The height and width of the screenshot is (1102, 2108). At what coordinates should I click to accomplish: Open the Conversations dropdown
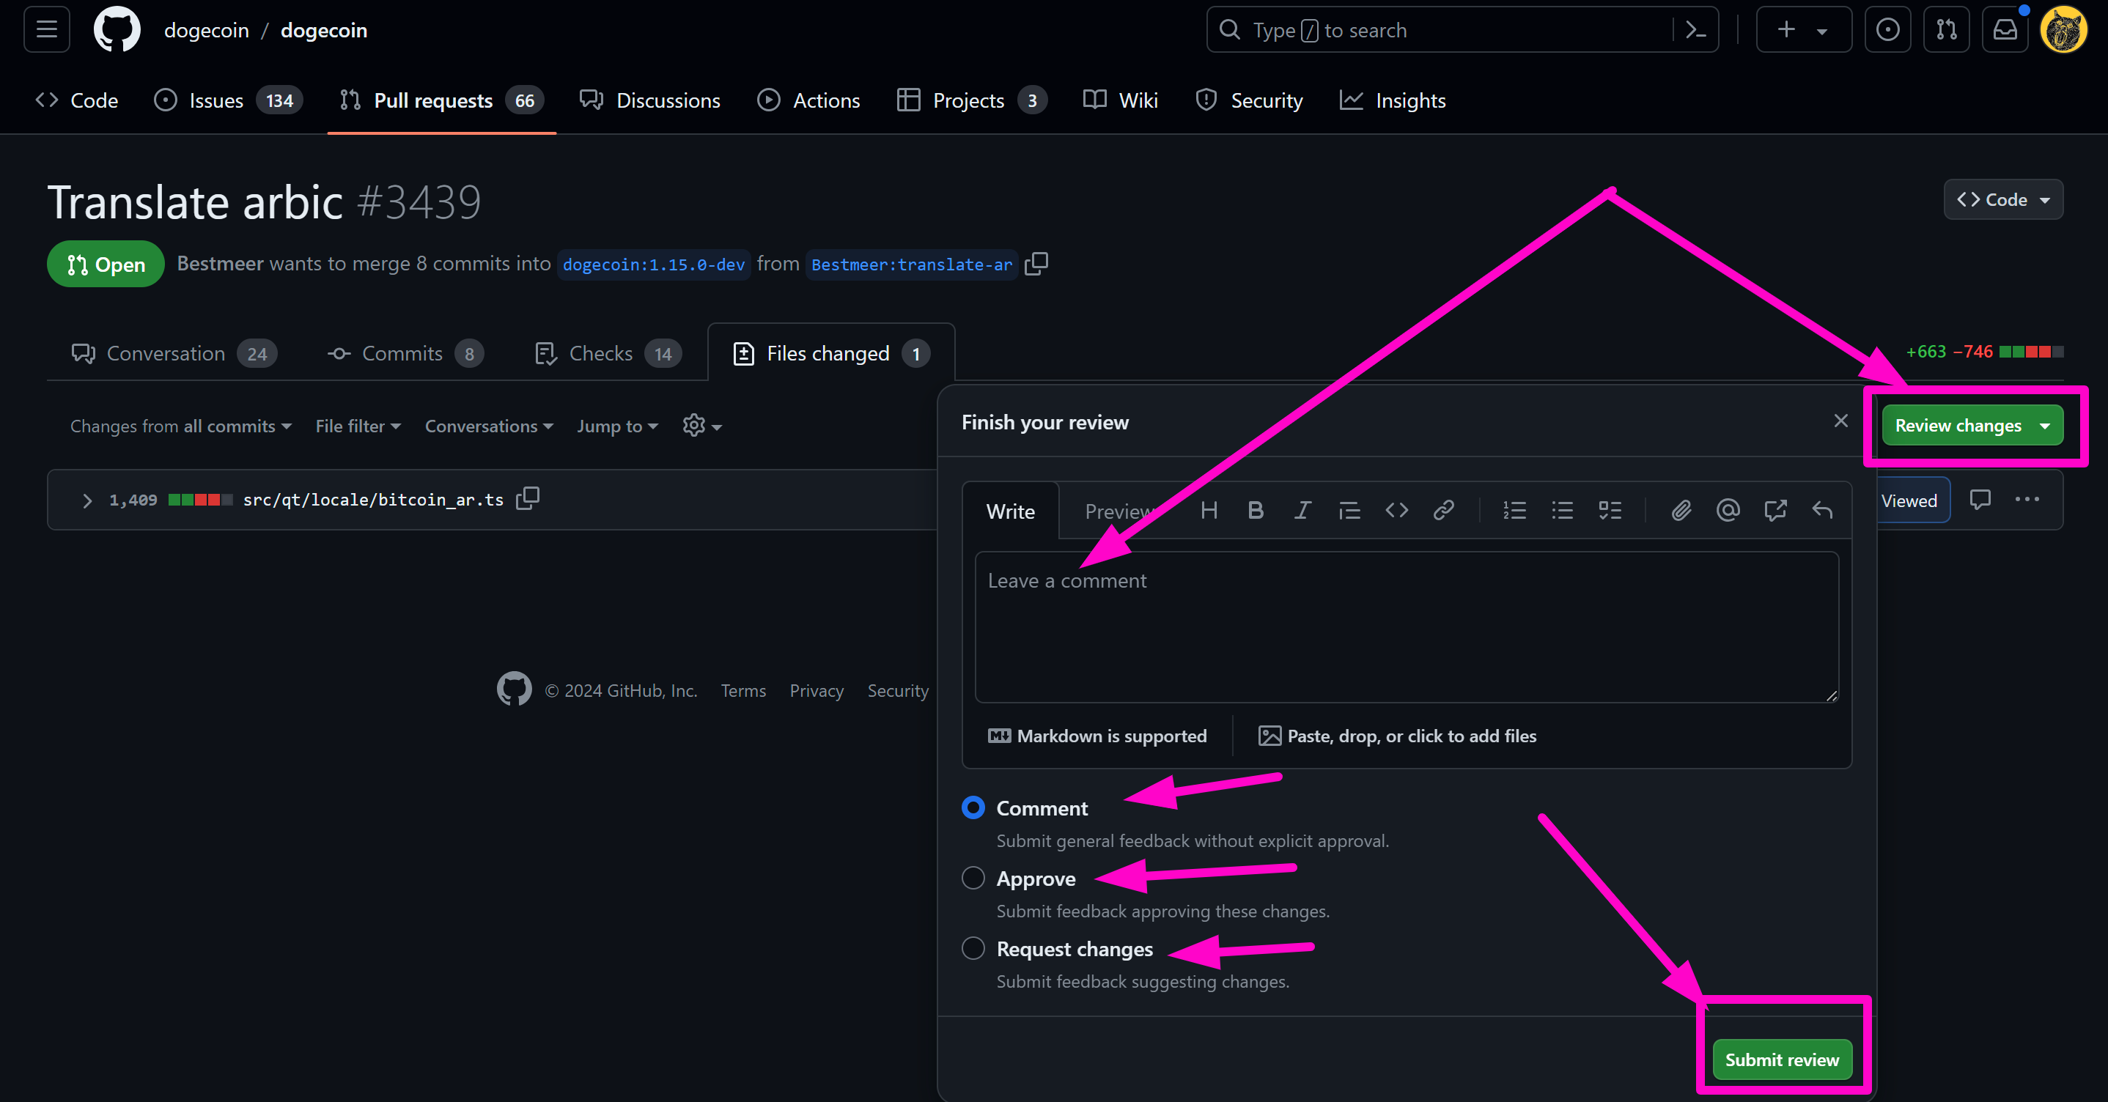[x=489, y=426]
